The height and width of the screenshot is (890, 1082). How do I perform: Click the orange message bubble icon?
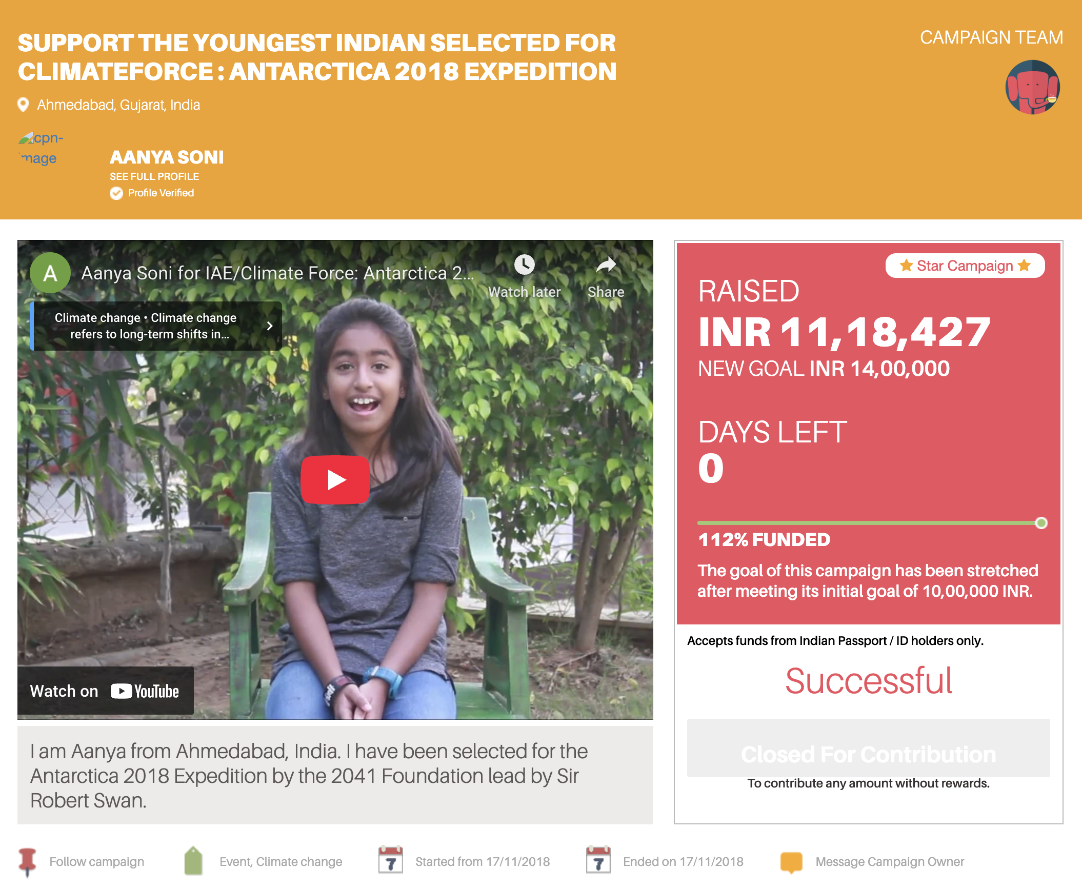click(791, 862)
